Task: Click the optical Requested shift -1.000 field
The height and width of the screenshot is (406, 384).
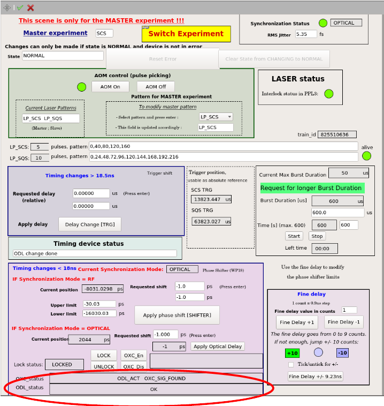Action: 166,335
